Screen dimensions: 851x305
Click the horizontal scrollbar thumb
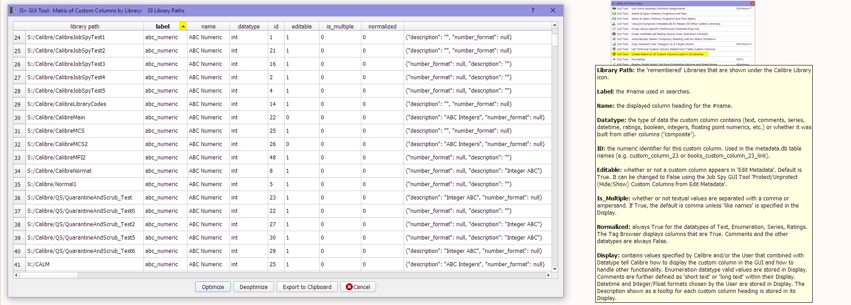pyautogui.click(x=49, y=275)
